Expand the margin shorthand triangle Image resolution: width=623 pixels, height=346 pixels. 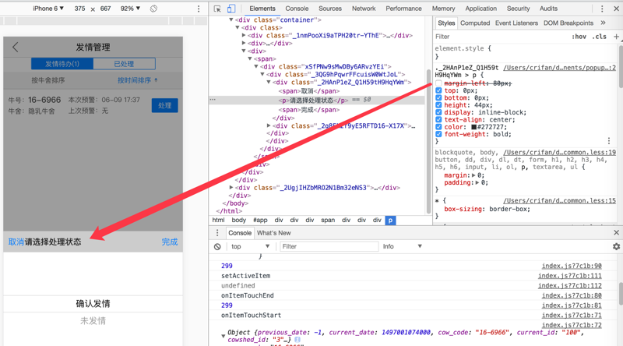pos(473,175)
